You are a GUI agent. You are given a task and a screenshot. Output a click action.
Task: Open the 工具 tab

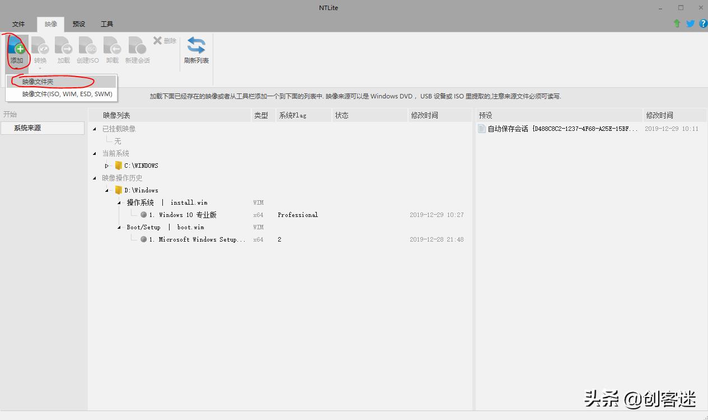pyautogui.click(x=106, y=24)
